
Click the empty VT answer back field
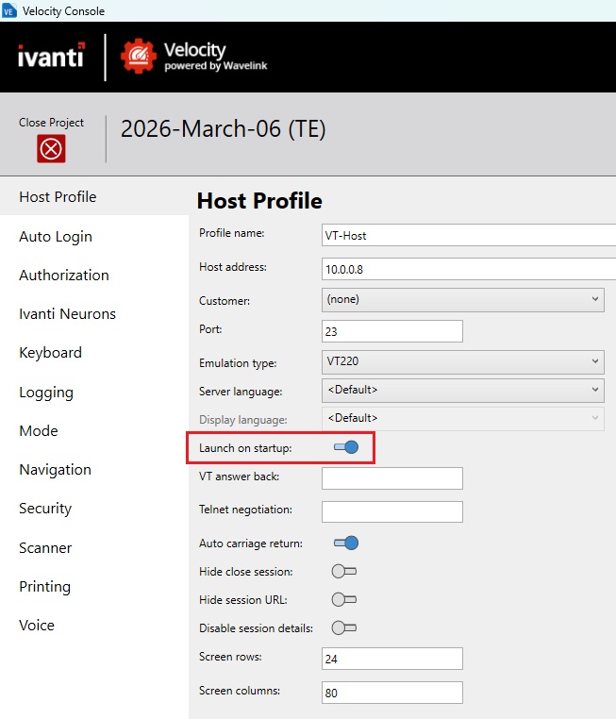392,478
